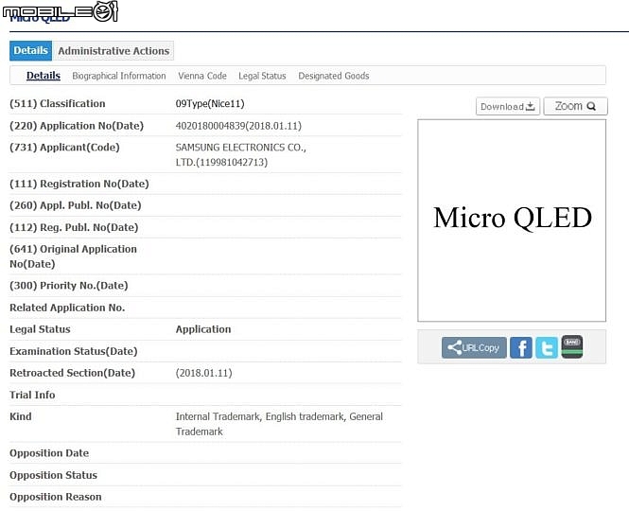Click applicant SAMSUNG ELECTRONICS CO., LTD. text

pyautogui.click(x=240, y=155)
